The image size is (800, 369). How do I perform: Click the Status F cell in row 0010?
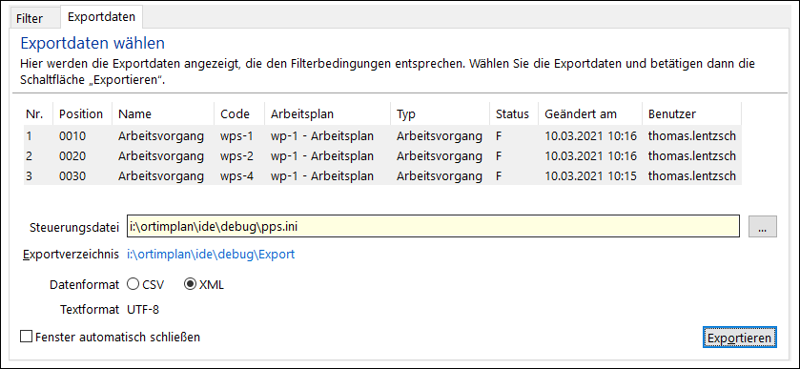click(x=499, y=135)
